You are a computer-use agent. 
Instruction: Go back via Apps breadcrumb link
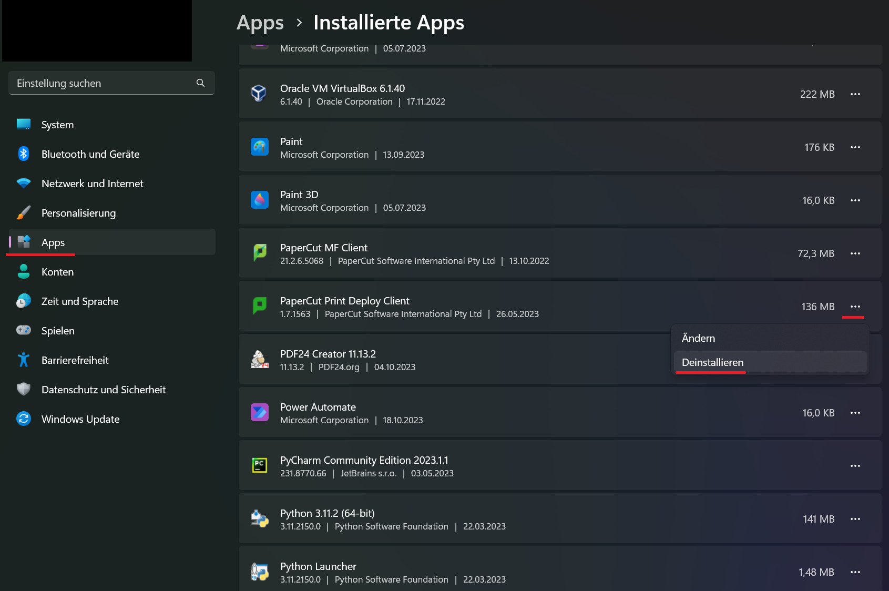pos(260,23)
